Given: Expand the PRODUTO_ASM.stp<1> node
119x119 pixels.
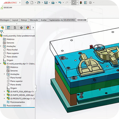Looking at the screenshot, I should 4,98.
